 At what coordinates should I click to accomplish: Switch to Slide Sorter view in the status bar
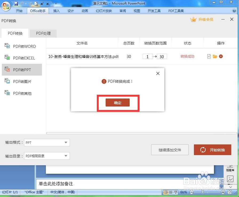(x=170, y=192)
